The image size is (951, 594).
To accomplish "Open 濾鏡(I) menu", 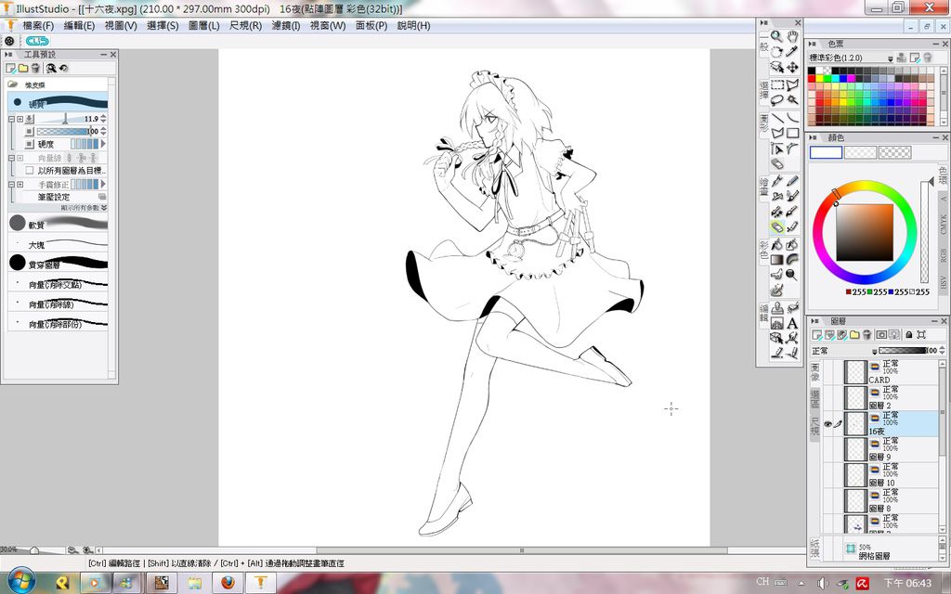I will click(x=286, y=25).
